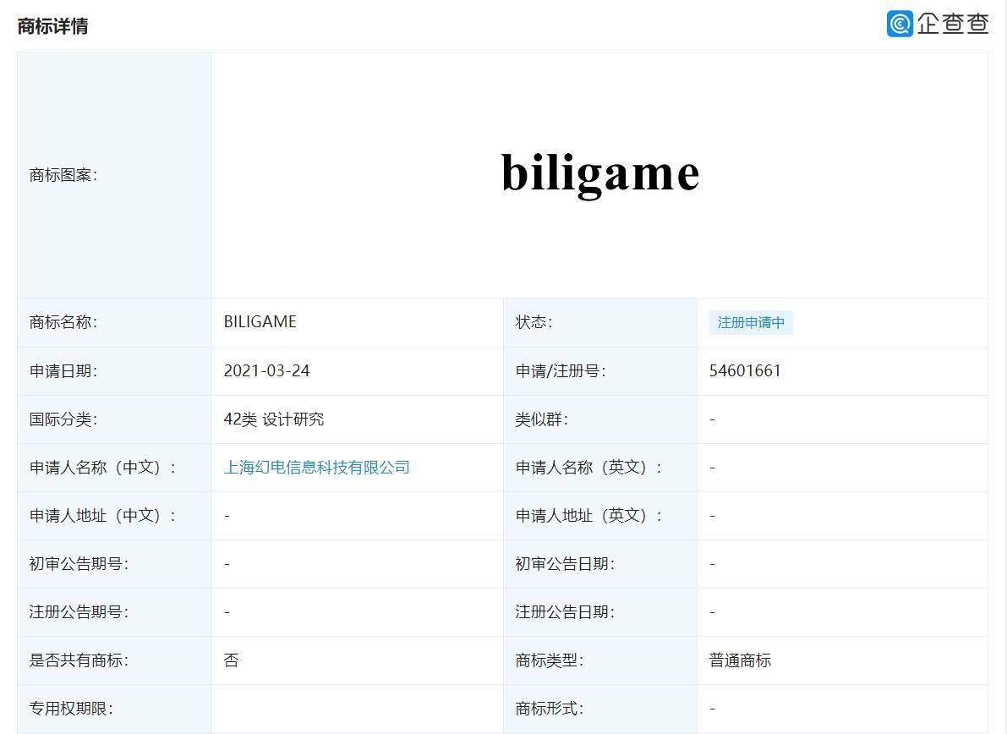1007x734 pixels.
Task: Click the 是否共有商标 label
Action: point(79,660)
